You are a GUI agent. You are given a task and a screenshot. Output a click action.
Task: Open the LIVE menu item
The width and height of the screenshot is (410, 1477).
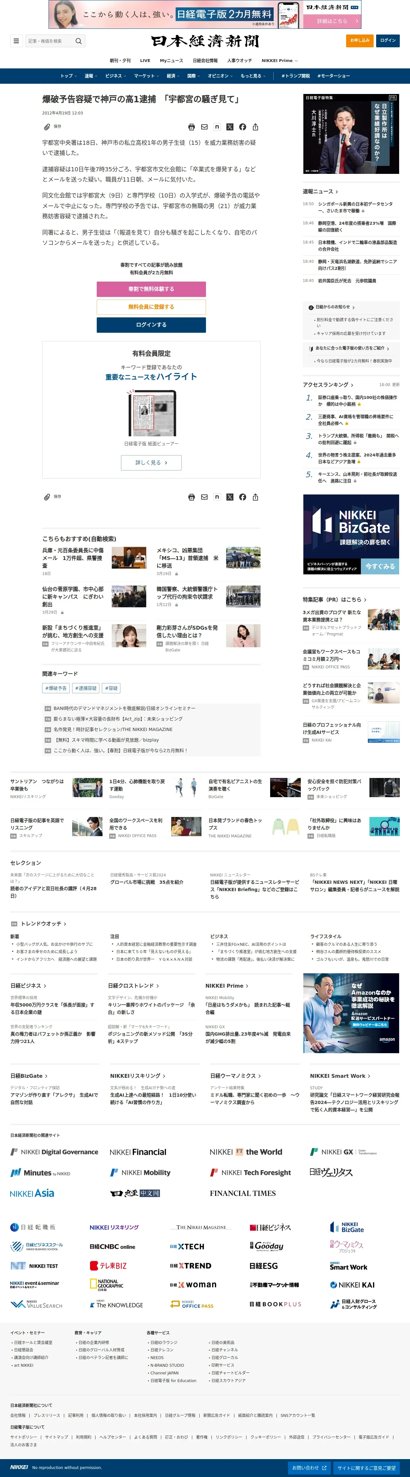coord(145,60)
